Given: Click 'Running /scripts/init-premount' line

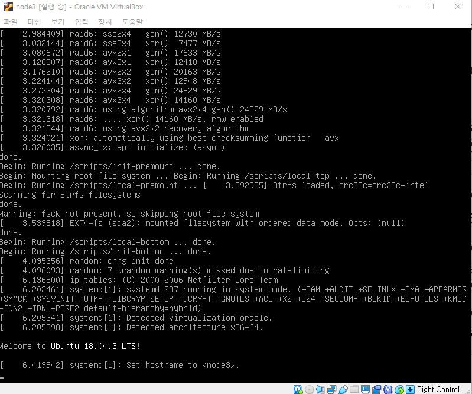Looking at the screenshot, I should pos(110,166).
